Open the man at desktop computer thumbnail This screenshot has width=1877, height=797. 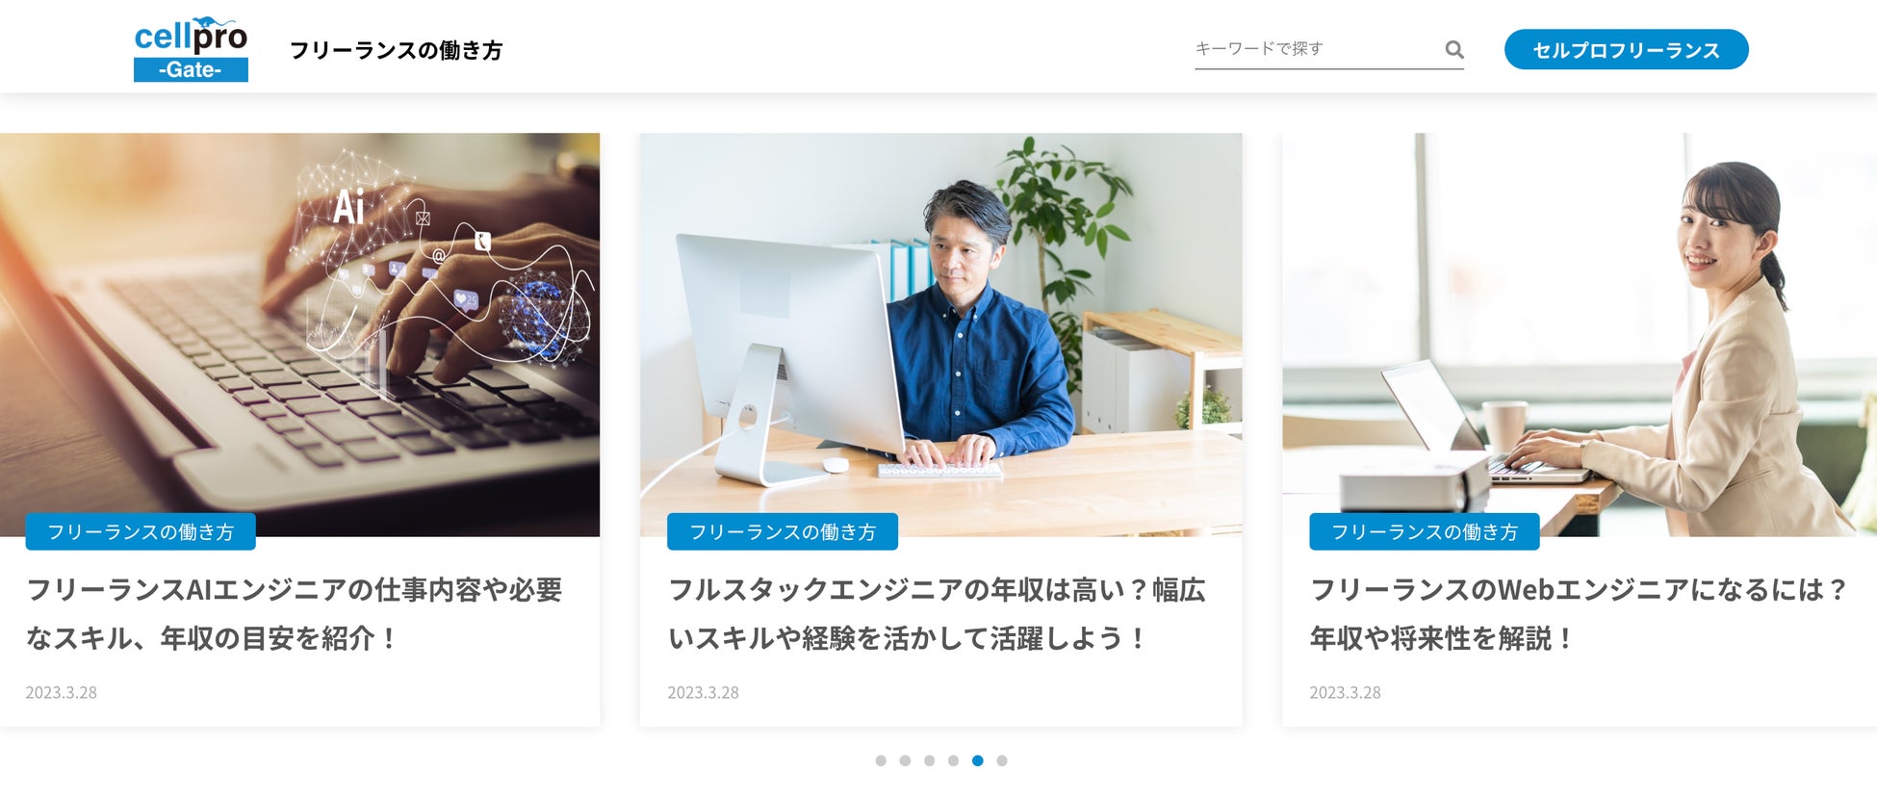click(x=940, y=334)
